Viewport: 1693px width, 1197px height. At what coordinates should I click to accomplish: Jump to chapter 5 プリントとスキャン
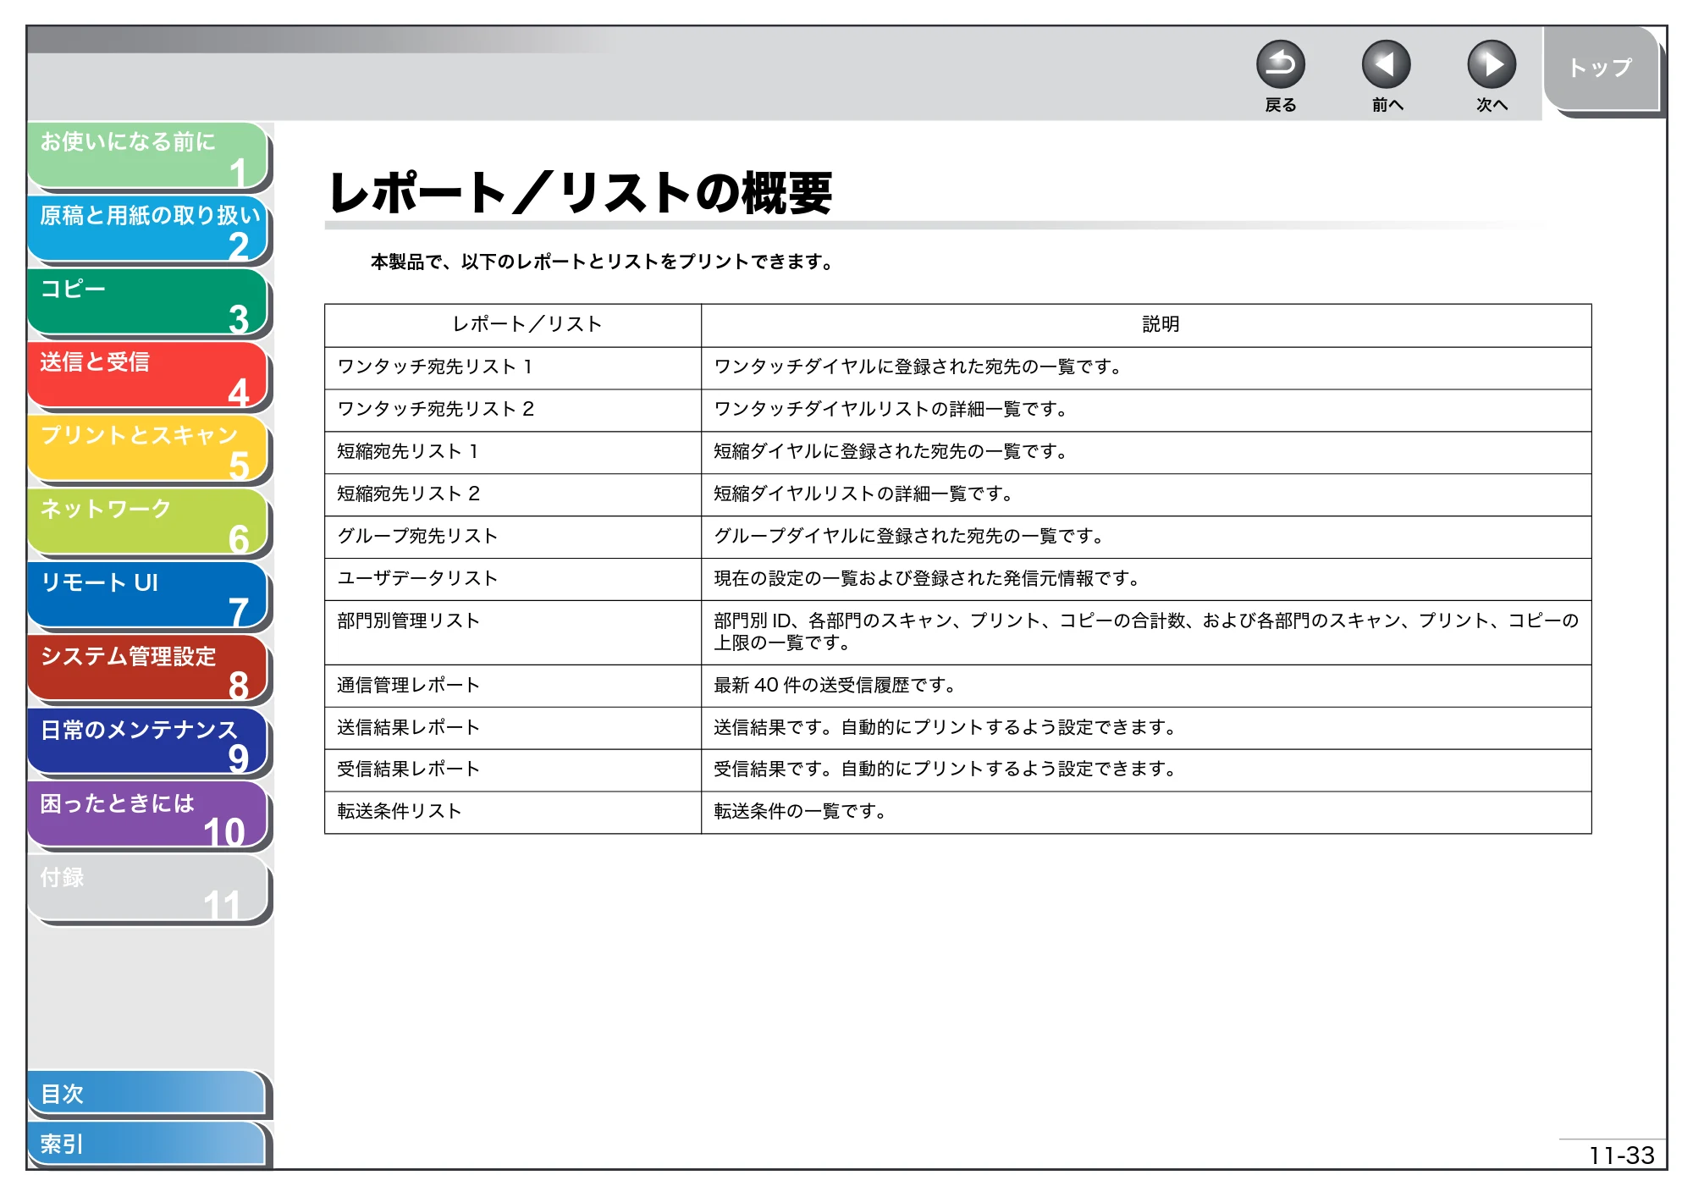[149, 449]
